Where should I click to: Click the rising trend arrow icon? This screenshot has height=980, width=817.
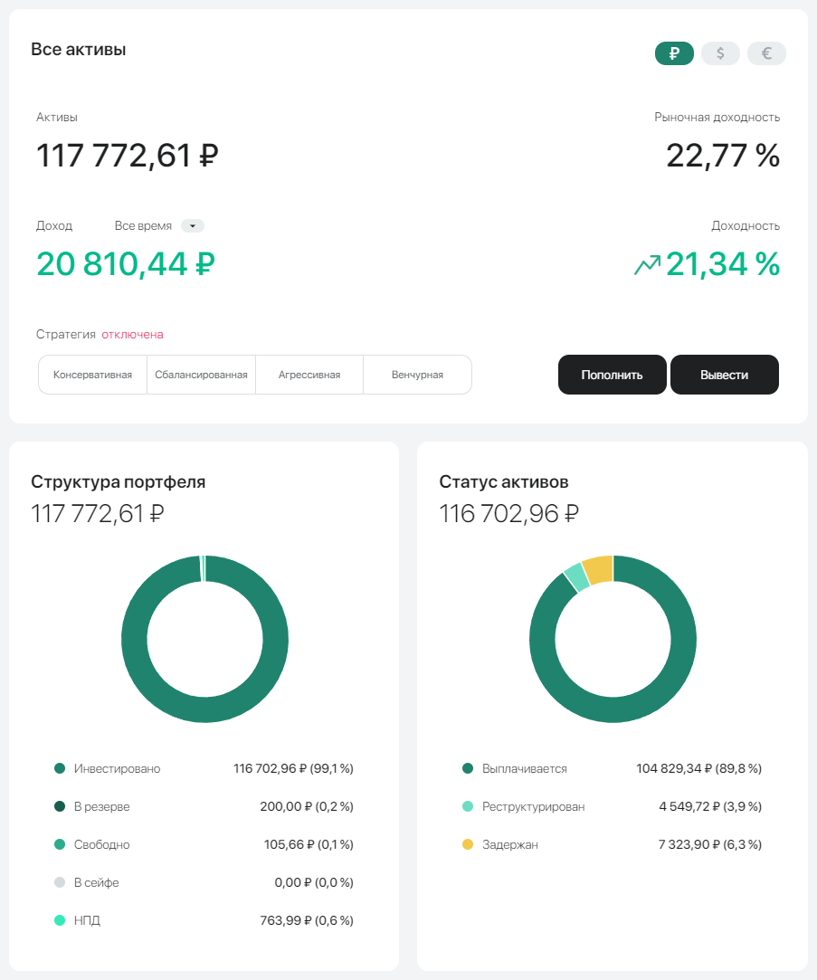[647, 265]
